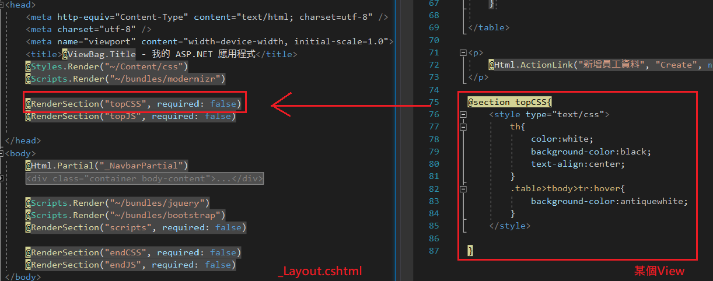Viewport: 713px width, 281px height.
Task: Click the background-color:antiquewhite; declaration
Action: [x=610, y=201]
